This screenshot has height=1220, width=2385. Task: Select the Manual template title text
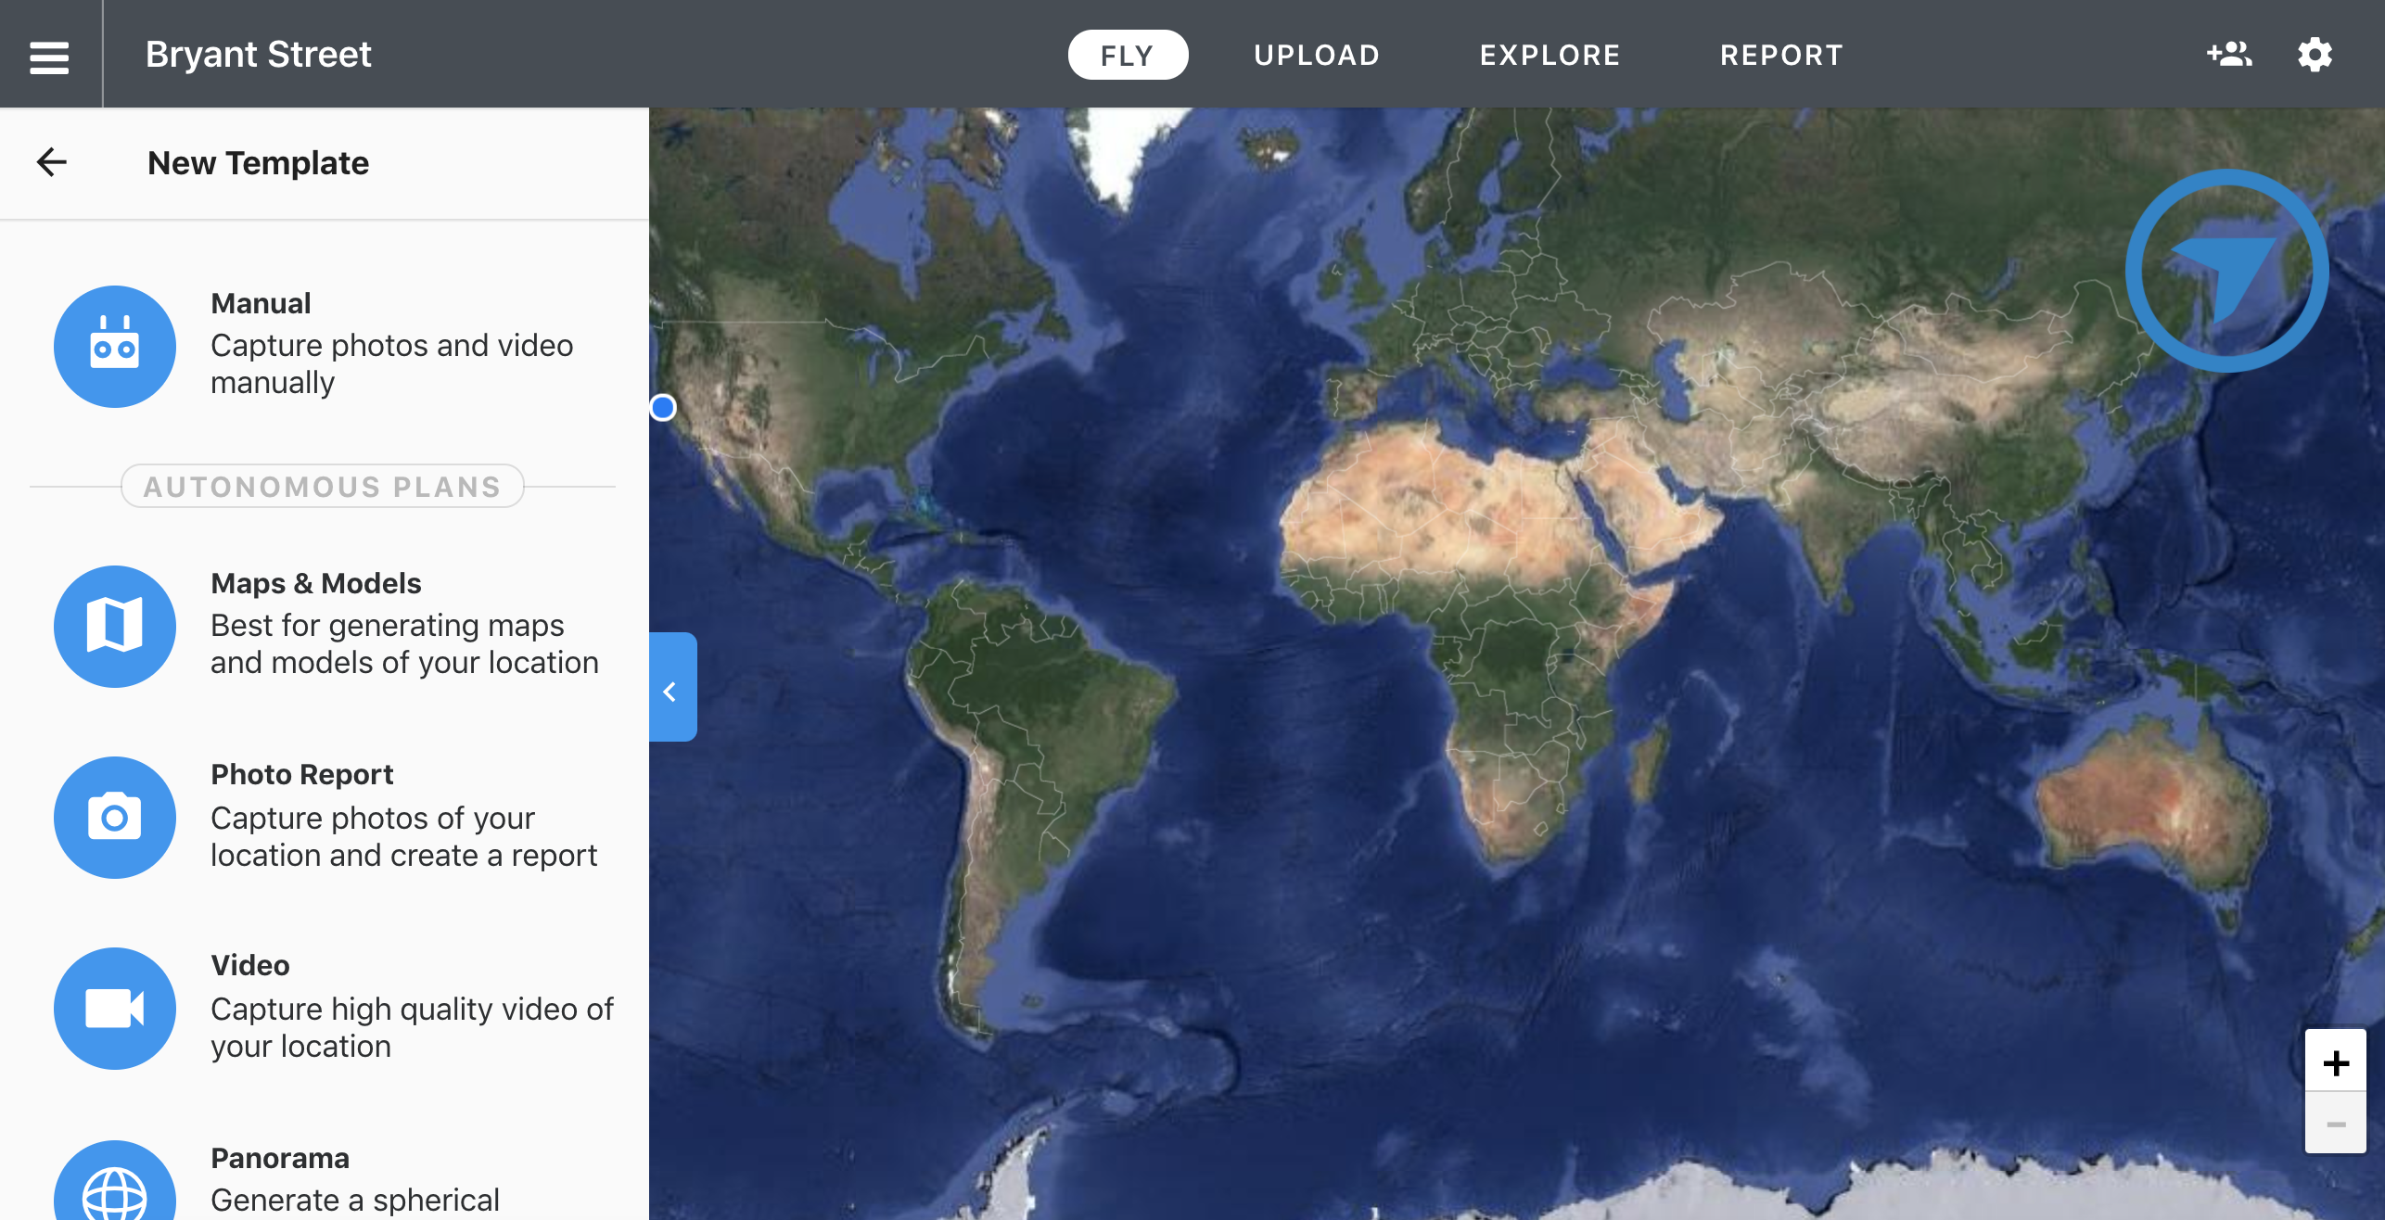pyautogui.click(x=261, y=303)
